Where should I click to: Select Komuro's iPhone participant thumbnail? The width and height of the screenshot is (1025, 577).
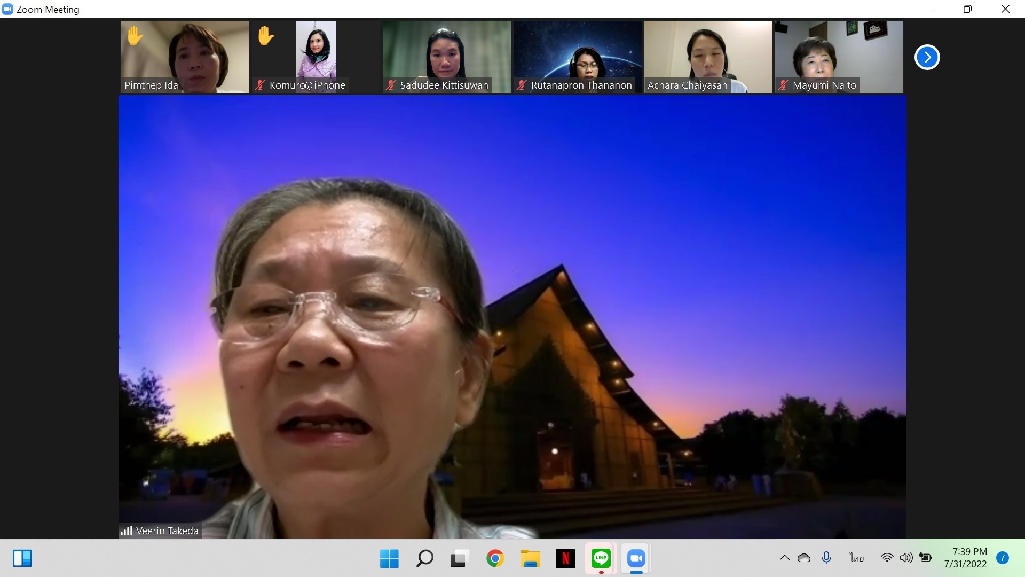click(x=316, y=57)
